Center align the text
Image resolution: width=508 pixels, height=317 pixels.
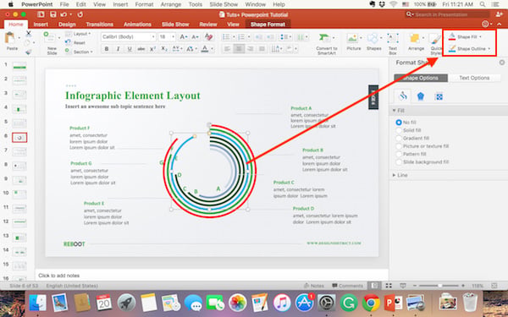239,49
